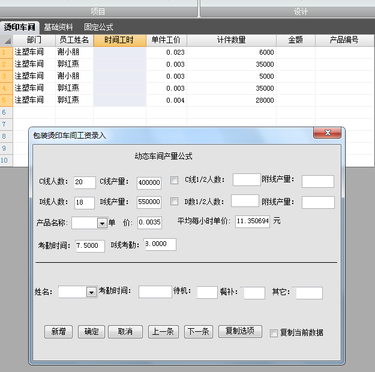Go to next record with 下一条
Screen dimensions: 375x372
click(199, 332)
